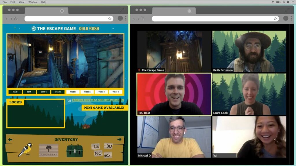The image size is (296, 166).
Task: Click the muted mic icon on The Escape Game tile
Action: pos(139,70)
